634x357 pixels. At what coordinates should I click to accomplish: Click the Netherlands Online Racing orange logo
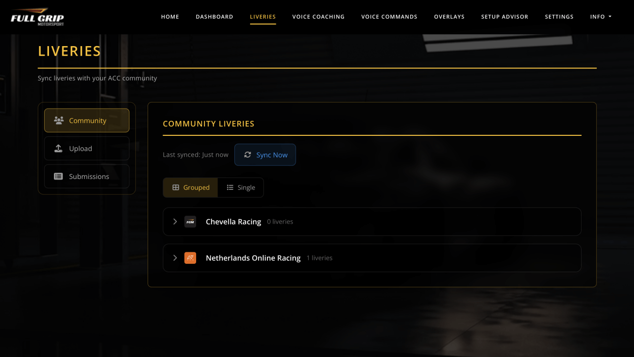[190, 258]
